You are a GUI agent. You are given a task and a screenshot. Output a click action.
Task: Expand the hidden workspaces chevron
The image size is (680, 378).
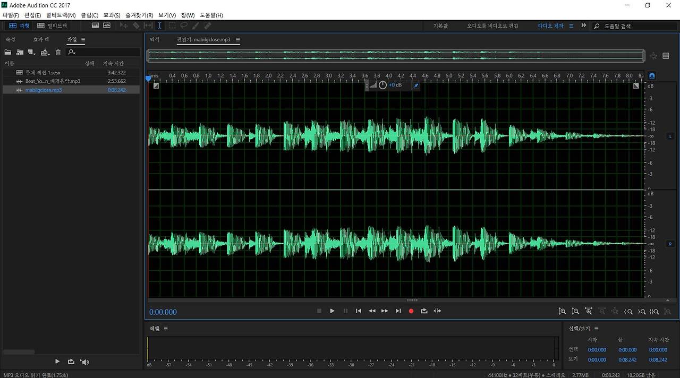click(583, 25)
